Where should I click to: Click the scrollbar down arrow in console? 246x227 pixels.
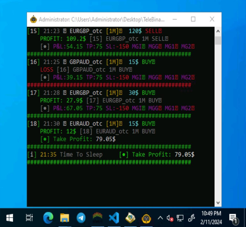pyautogui.click(x=218, y=203)
